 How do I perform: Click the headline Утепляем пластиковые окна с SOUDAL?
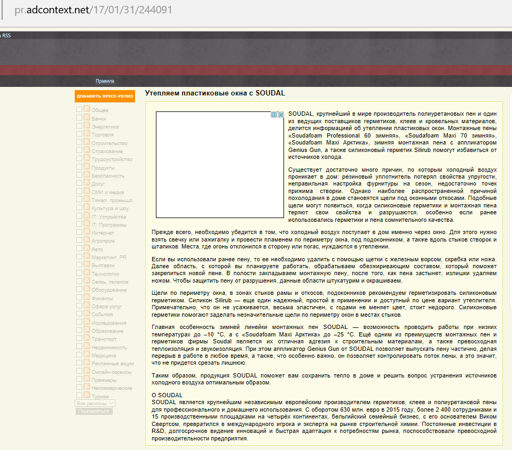215,93
